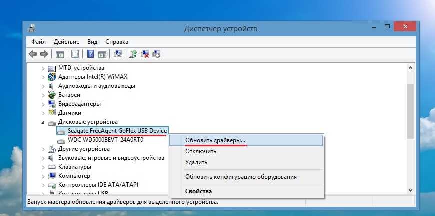Screen dimensions: 435x216
Task: Click the WDC WD5000BEVT drive icon
Action: point(61,141)
